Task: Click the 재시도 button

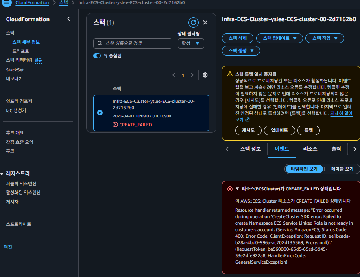Action: click(x=248, y=130)
